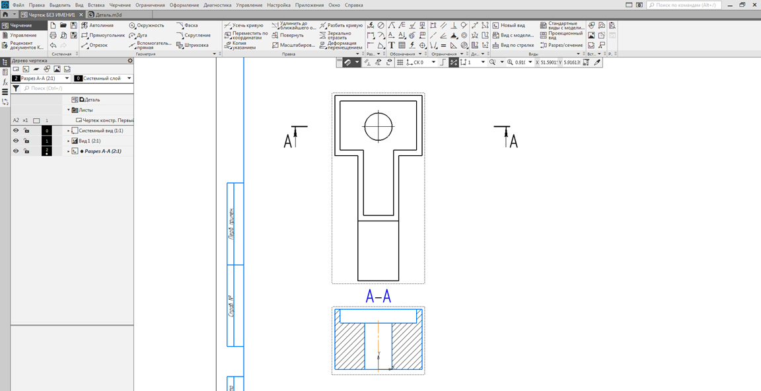761x391 pixels.
Task: Open the Системный слой layer dropdown
Action: [x=129, y=78]
